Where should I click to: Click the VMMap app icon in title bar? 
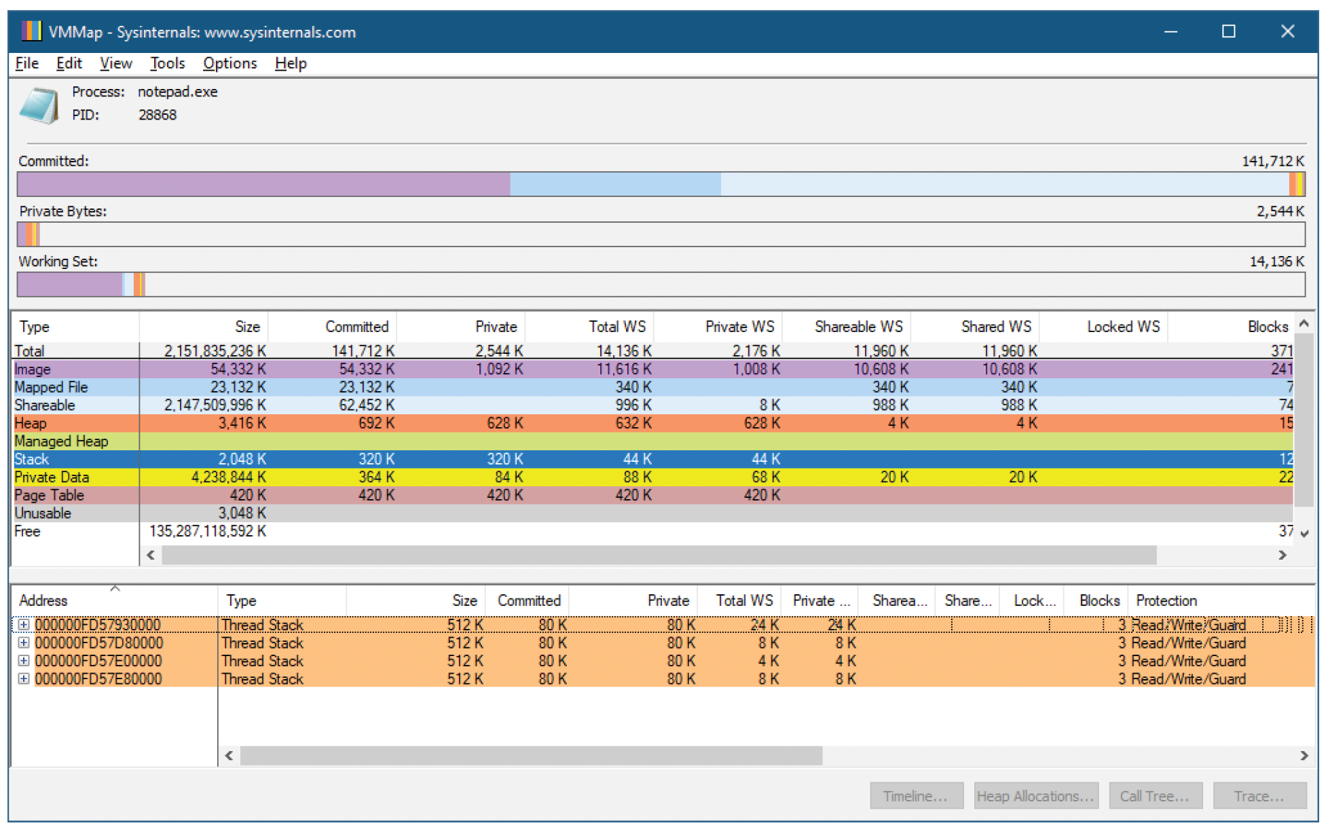(31, 31)
